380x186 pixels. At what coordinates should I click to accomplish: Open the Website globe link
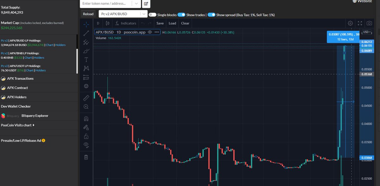click(x=362, y=1)
